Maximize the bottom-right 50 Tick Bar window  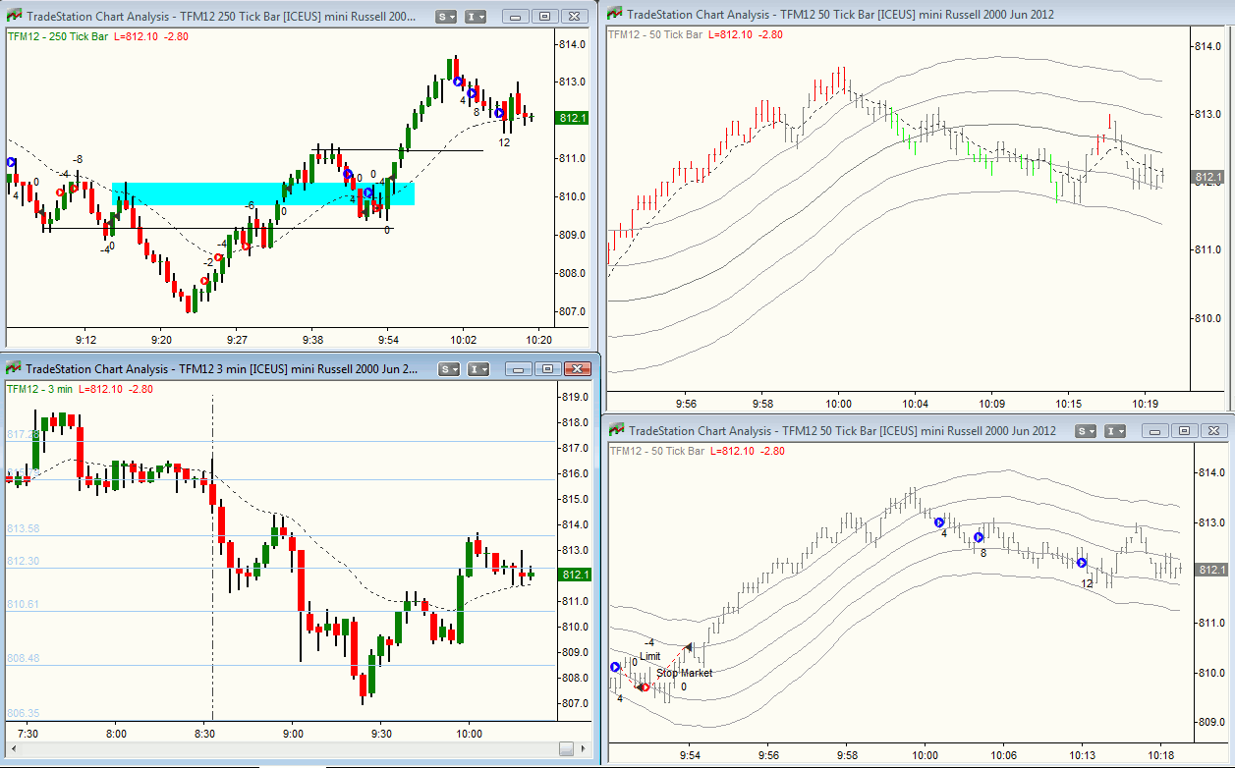(1184, 431)
